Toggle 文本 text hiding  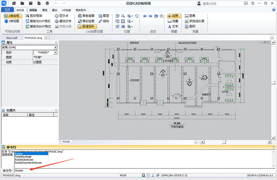coord(173,27)
